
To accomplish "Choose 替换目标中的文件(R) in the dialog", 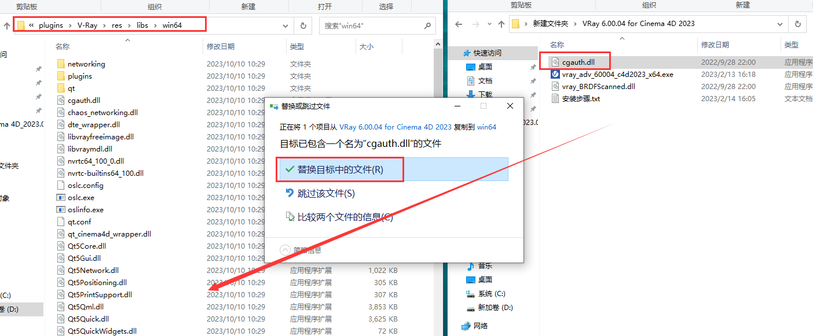I will pos(339,169).
